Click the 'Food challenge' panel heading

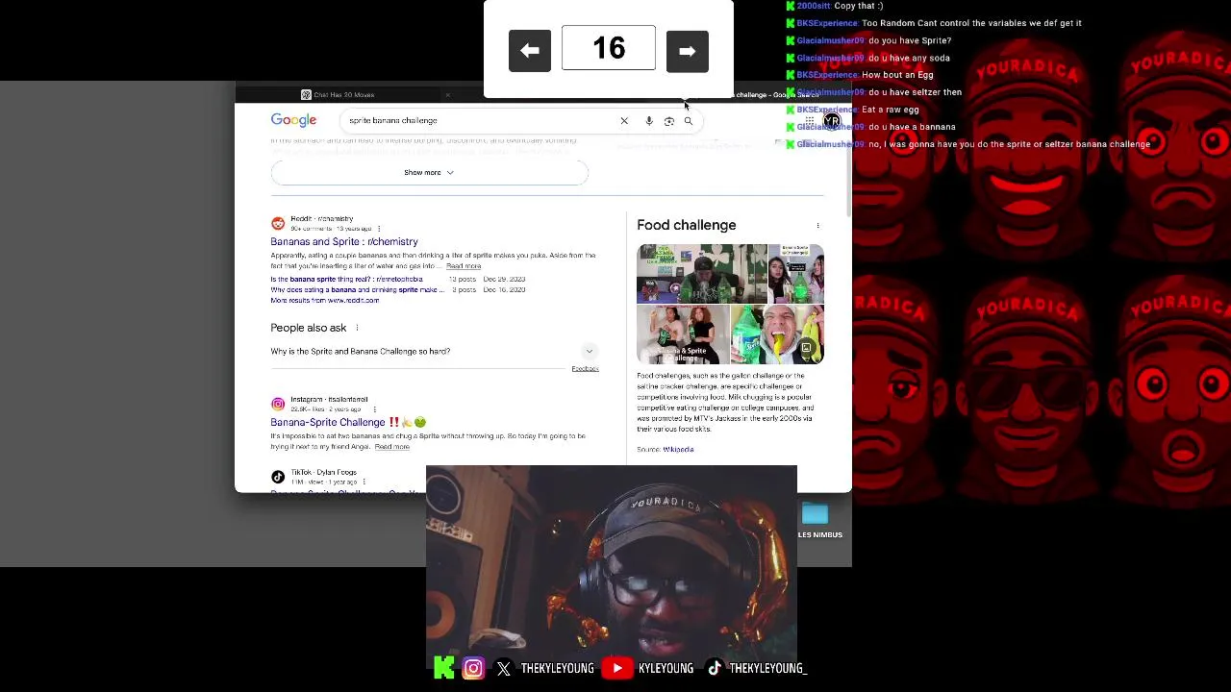click(x=686, y=225)
